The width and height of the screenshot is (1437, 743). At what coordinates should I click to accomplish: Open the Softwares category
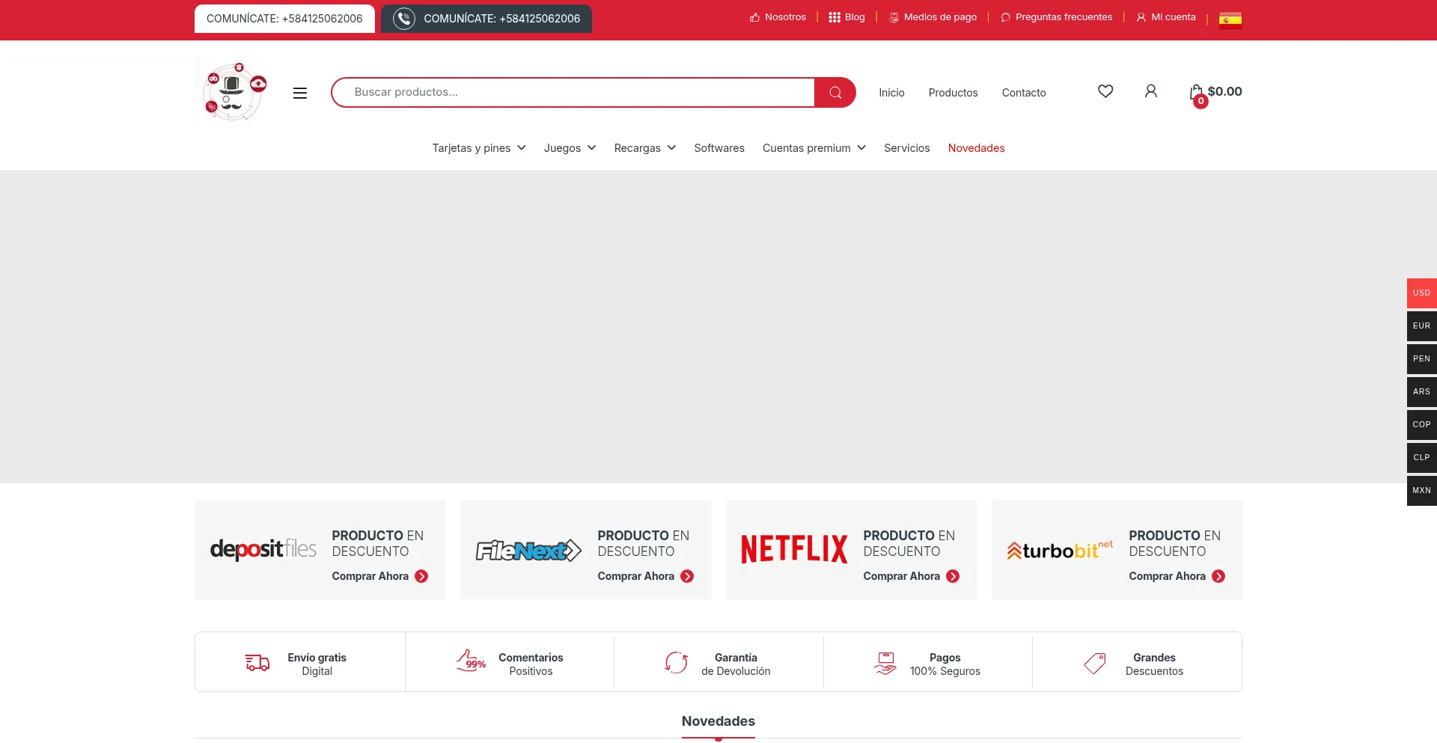(x=718, y=148)
